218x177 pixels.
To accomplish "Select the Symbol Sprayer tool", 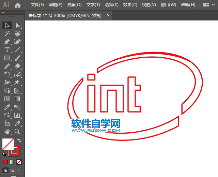I will point(7,115).
